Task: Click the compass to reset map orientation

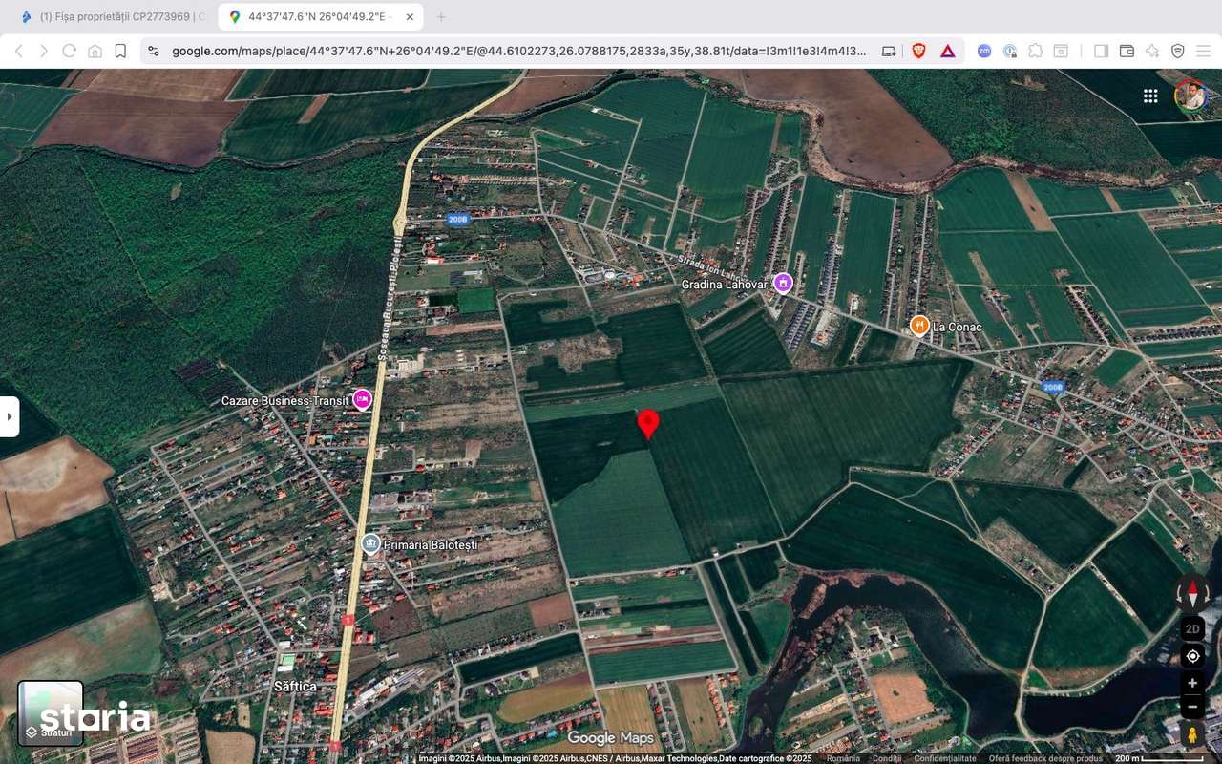Action: coord(1191,592)
